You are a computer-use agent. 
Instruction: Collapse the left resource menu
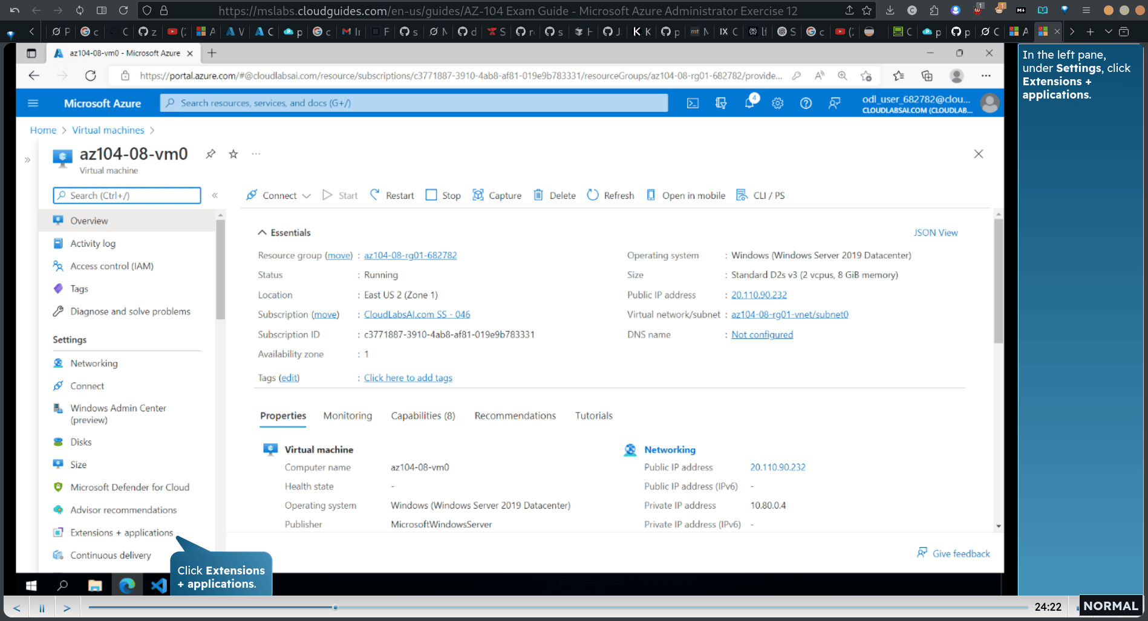(x=215, y=195)
